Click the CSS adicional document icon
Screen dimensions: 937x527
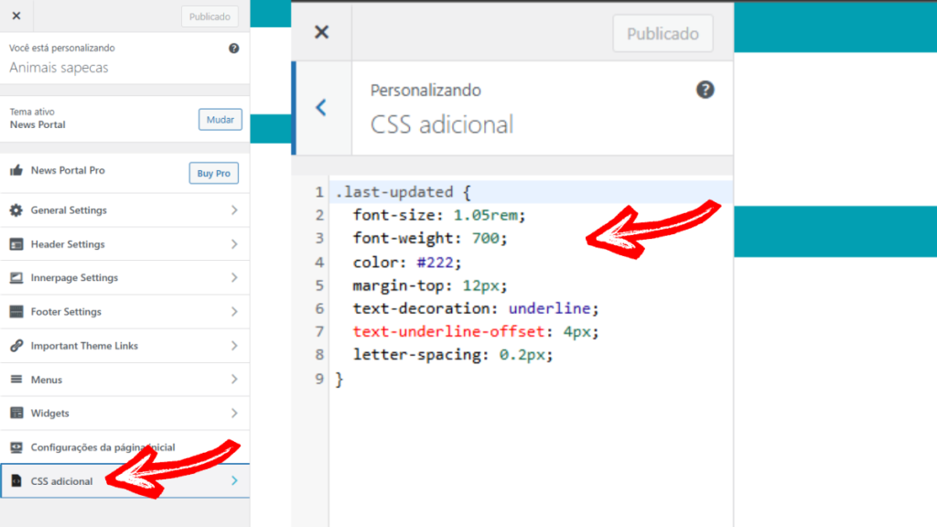16,480
